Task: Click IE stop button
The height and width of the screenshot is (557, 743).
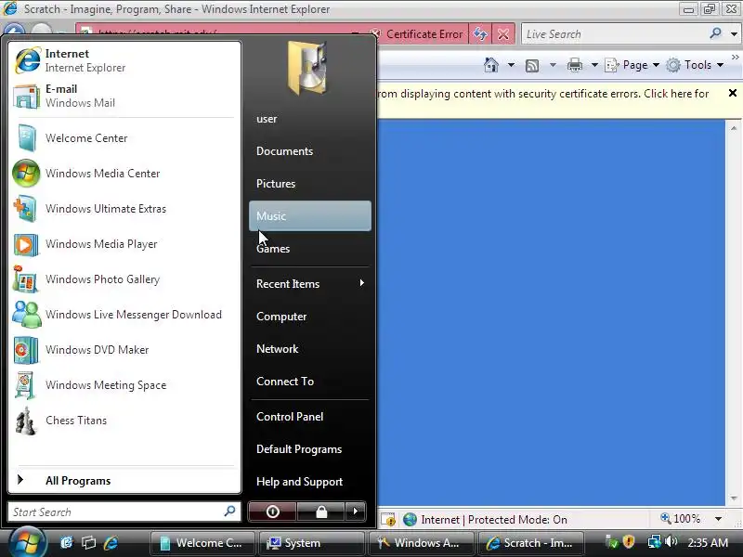Action: pos(503,34)
